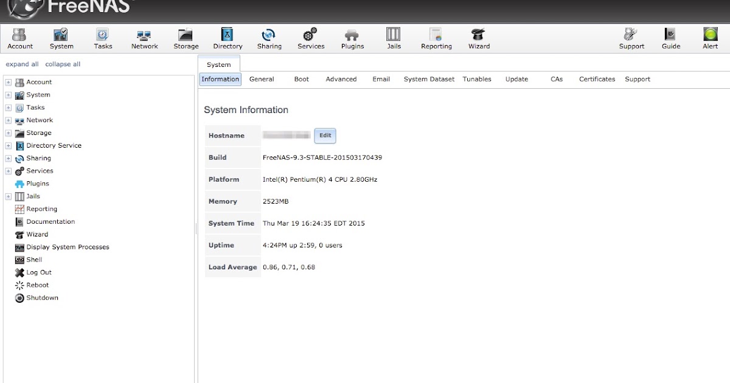Expand the System tree node
The height and width of the screenshot is (383, 730).
coord(9,95)
